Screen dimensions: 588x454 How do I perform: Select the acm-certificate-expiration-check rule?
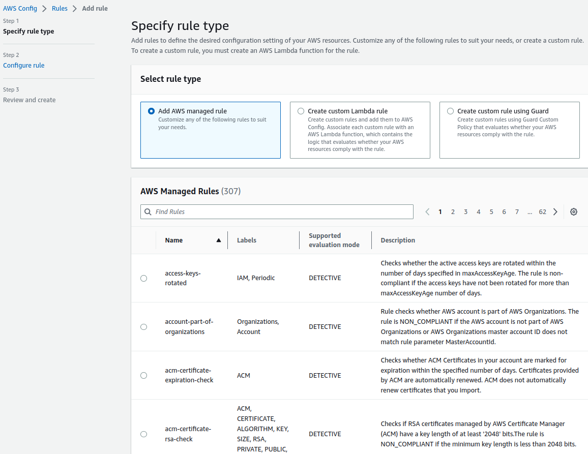coord(143,376)
